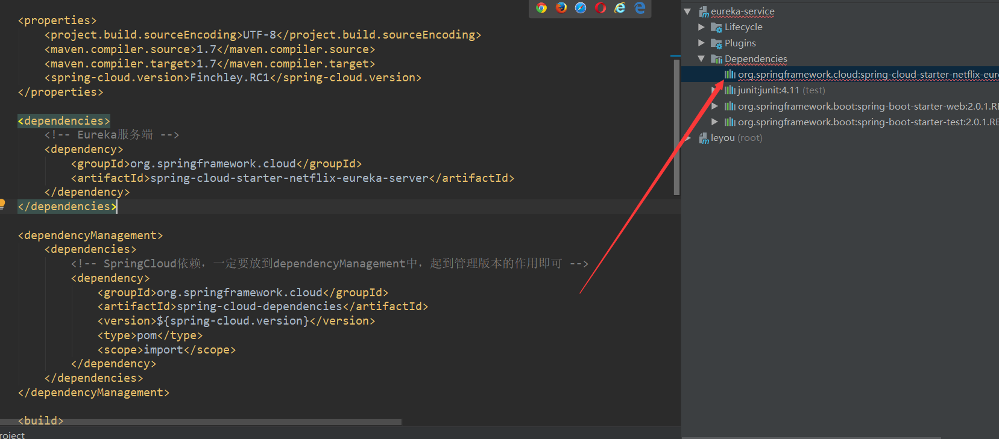Click the editor horizontal scrollbar thumb
Screen dimensions: 999x439
[x=201, y=422]
